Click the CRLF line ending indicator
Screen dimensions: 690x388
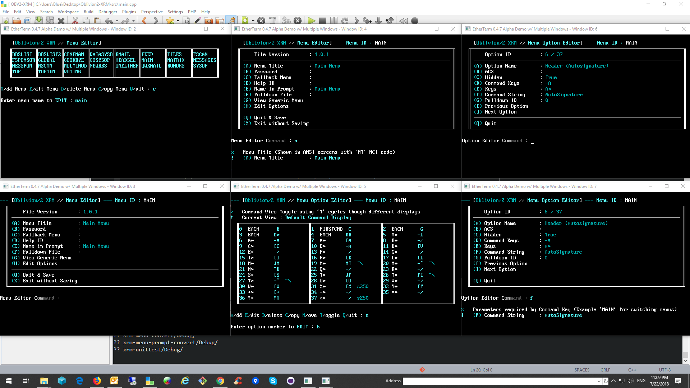pos(605,370)
